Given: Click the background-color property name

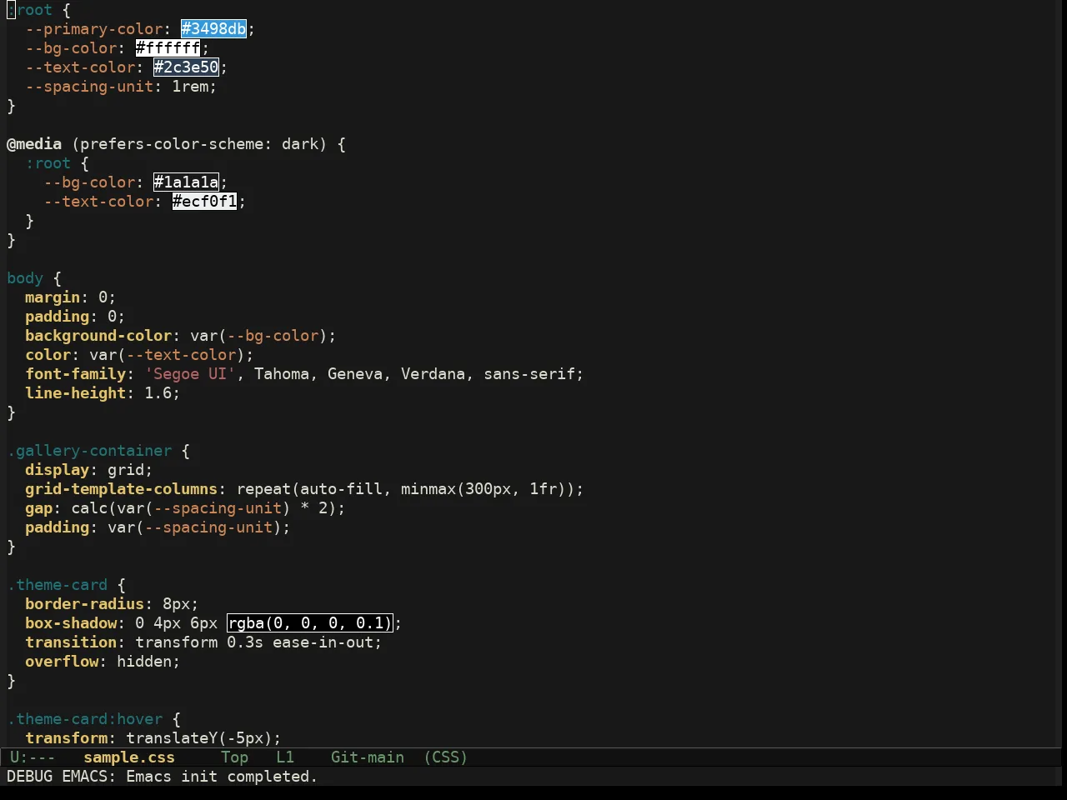Looking at the screenshot, I should (x=98, y=336).
